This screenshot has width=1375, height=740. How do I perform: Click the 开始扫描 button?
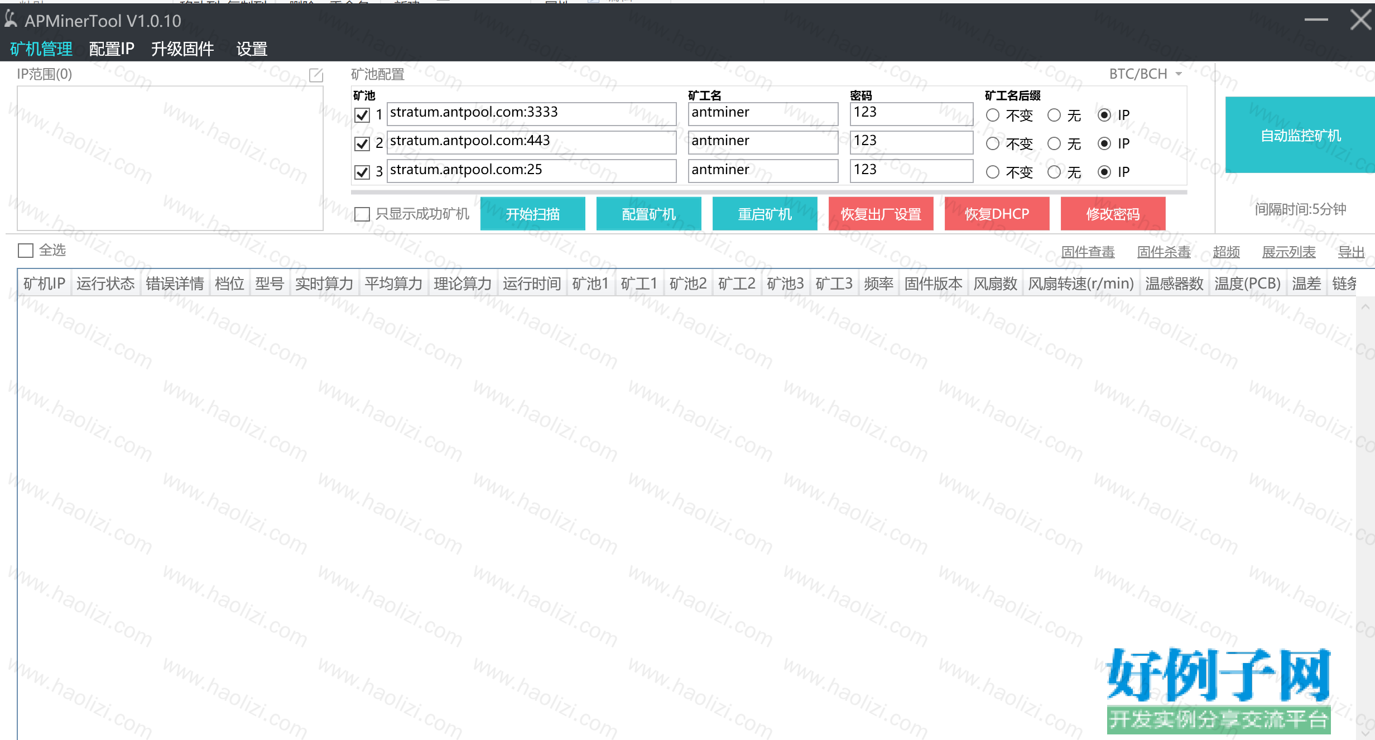point(533,214)
